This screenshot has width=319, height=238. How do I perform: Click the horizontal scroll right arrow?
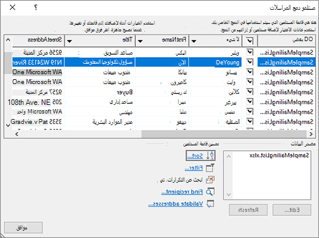pos(311,134)
